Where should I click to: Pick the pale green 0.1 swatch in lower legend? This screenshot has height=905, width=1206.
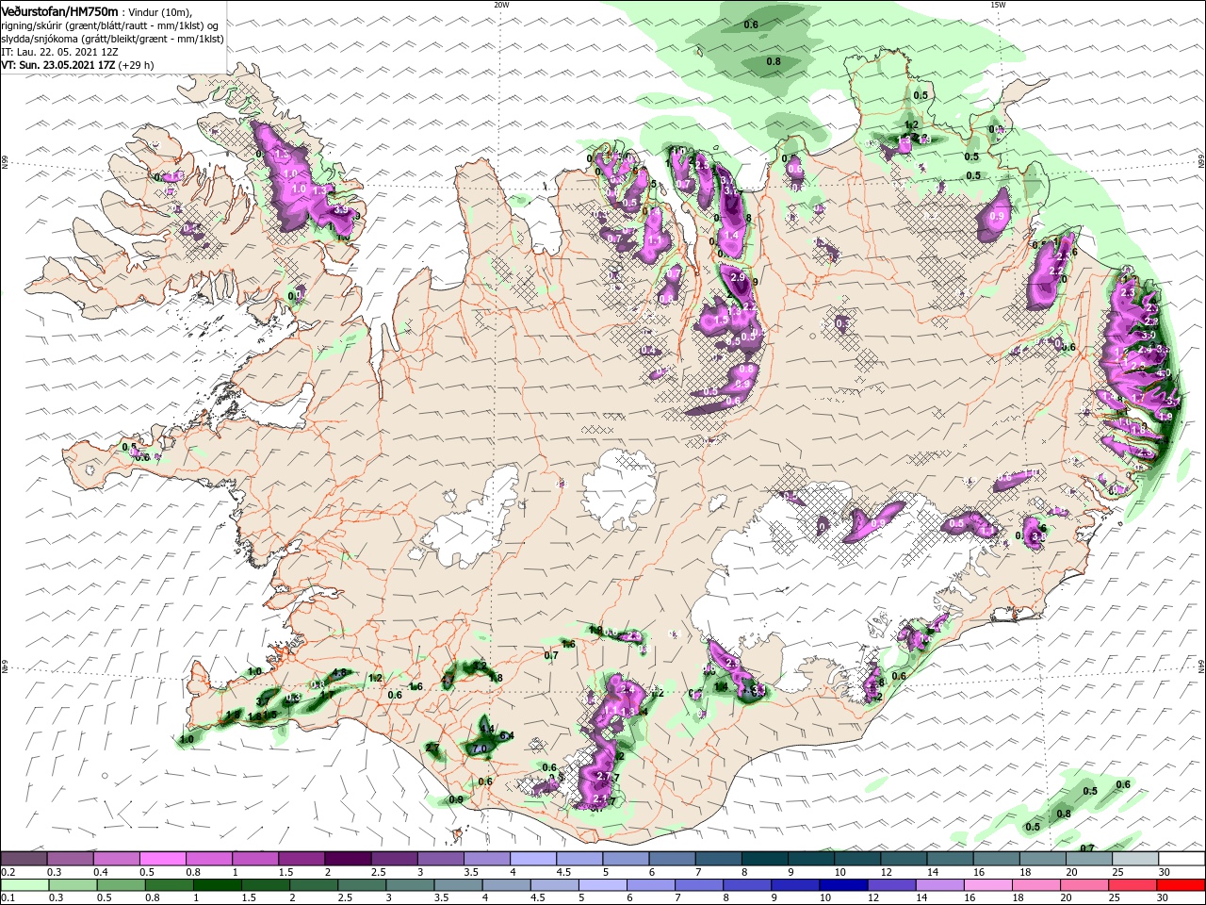click(x=24, y=884)
